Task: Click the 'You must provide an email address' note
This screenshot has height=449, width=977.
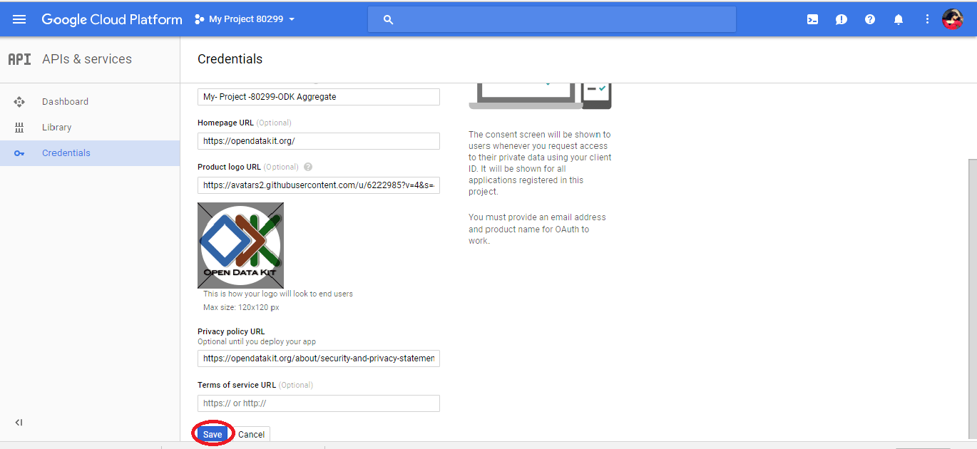Action: click(x=537, y=229)
